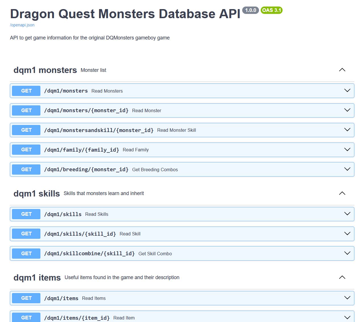Select the /dqm1/monstersandskill/{monster_id} path
This screenshot has height=322, width=364.
99,130
